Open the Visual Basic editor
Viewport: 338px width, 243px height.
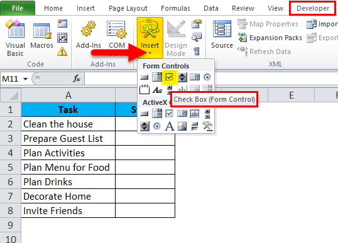click(x=15, y=38)
